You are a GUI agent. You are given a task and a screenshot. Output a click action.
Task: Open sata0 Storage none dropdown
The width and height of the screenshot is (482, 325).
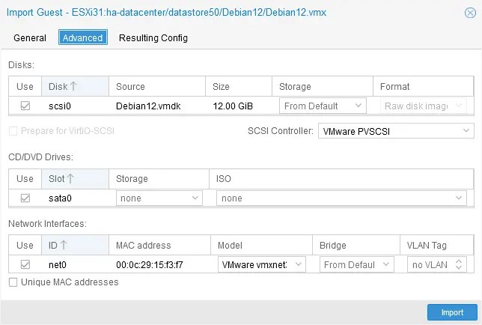tap(159, 198)
